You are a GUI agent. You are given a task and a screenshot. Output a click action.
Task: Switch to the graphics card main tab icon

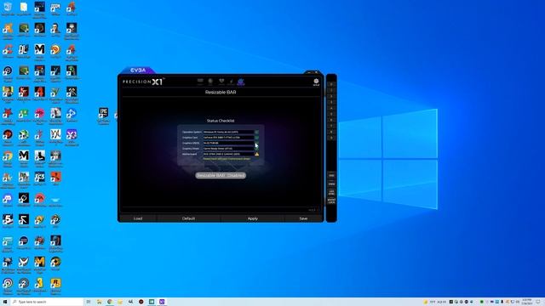click(x=200, y=82)
